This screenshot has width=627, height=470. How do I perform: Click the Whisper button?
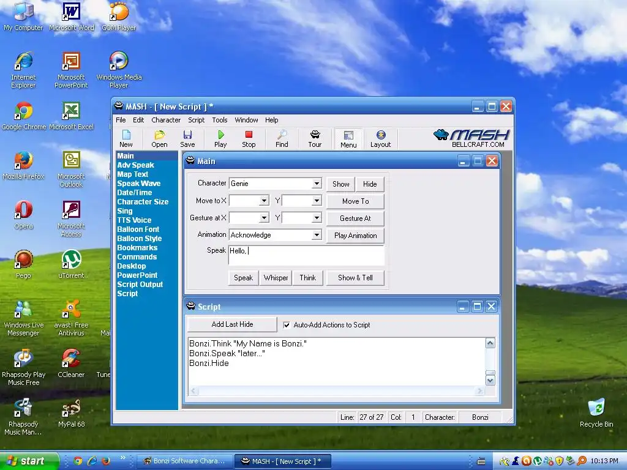[276, 278]
